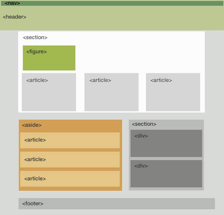Select the middle gray article box

click(x=111, y=92)
